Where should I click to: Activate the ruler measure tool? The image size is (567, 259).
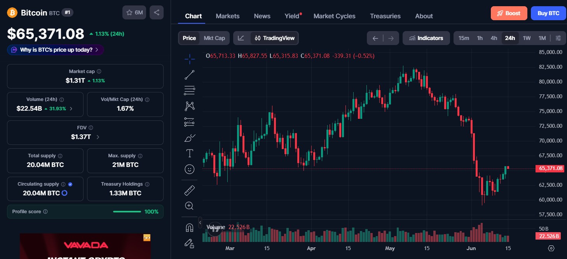coord(190,190)
